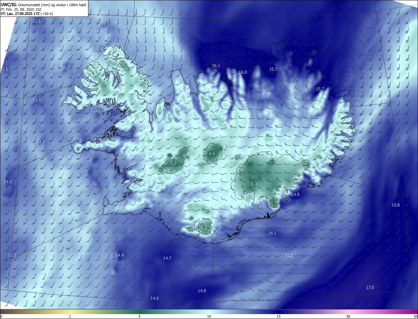
Task: Click the 14.4 value label
Action: click(120, 255)
